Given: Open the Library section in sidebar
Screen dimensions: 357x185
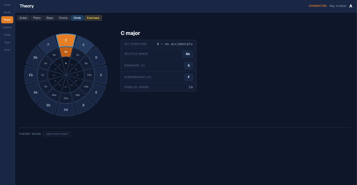Looking at the screenshot, I should tap(7, 5).
